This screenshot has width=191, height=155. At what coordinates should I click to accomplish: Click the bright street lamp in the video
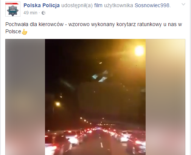tap(139, 51)
